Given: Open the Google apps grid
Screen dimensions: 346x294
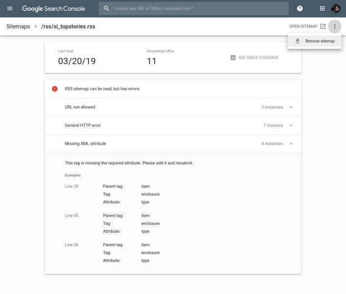Looking at the screenshot, I should pos(322,9).
